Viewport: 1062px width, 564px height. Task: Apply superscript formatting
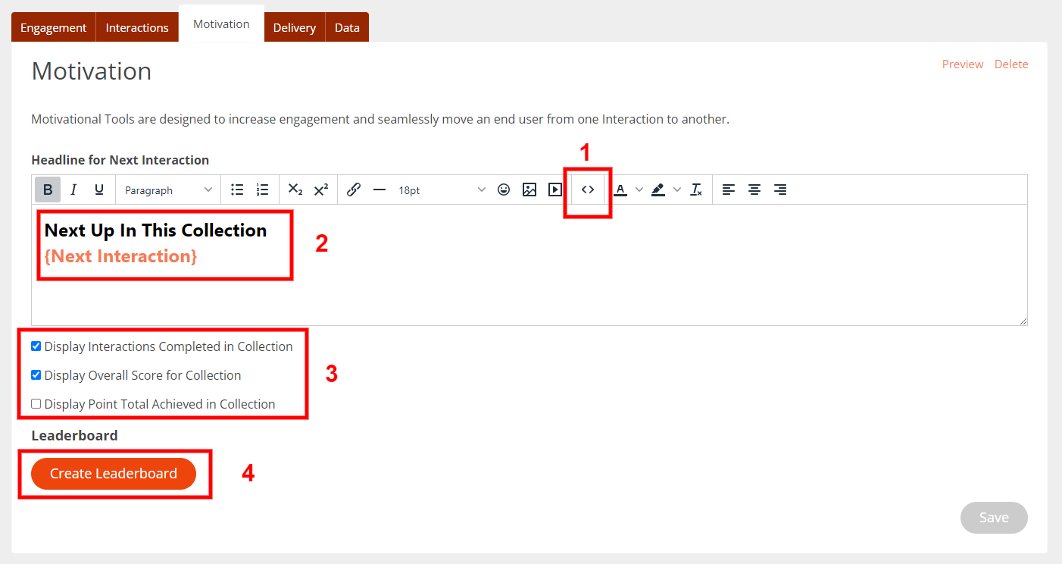click(x=321, y=190)
